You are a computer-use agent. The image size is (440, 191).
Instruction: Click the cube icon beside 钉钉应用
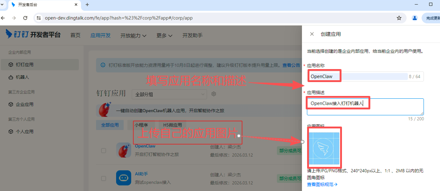point(11,65)
